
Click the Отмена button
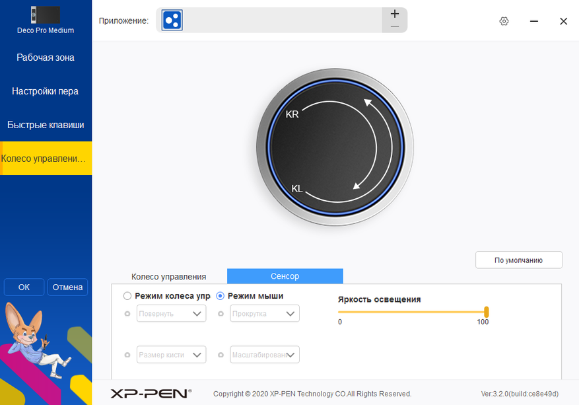coord(67,287)
